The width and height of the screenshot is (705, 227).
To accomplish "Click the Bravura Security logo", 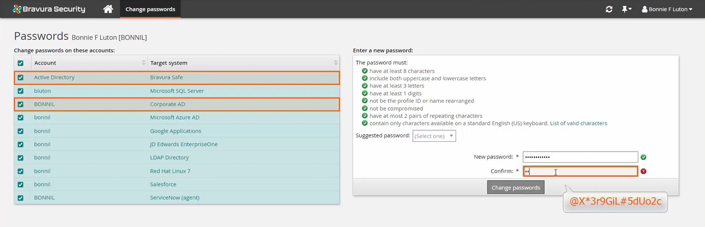I will point(49,9).
